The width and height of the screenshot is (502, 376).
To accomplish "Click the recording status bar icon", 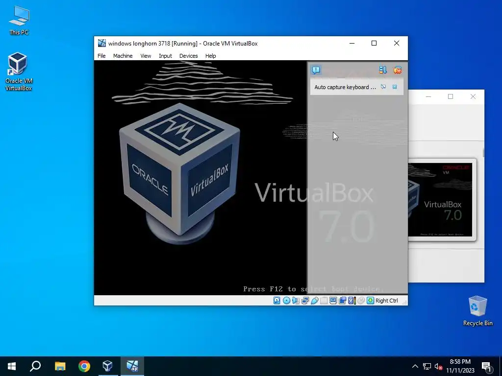I will tap(342, 301).
